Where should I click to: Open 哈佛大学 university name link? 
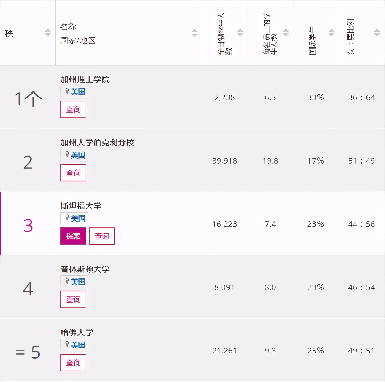[77, 332]
